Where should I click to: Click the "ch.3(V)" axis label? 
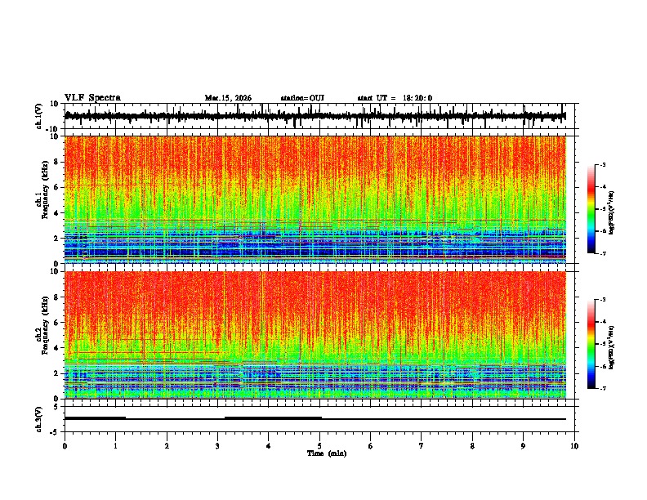click(39, 419)
